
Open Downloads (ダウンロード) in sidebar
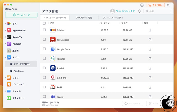click(9, 98)
